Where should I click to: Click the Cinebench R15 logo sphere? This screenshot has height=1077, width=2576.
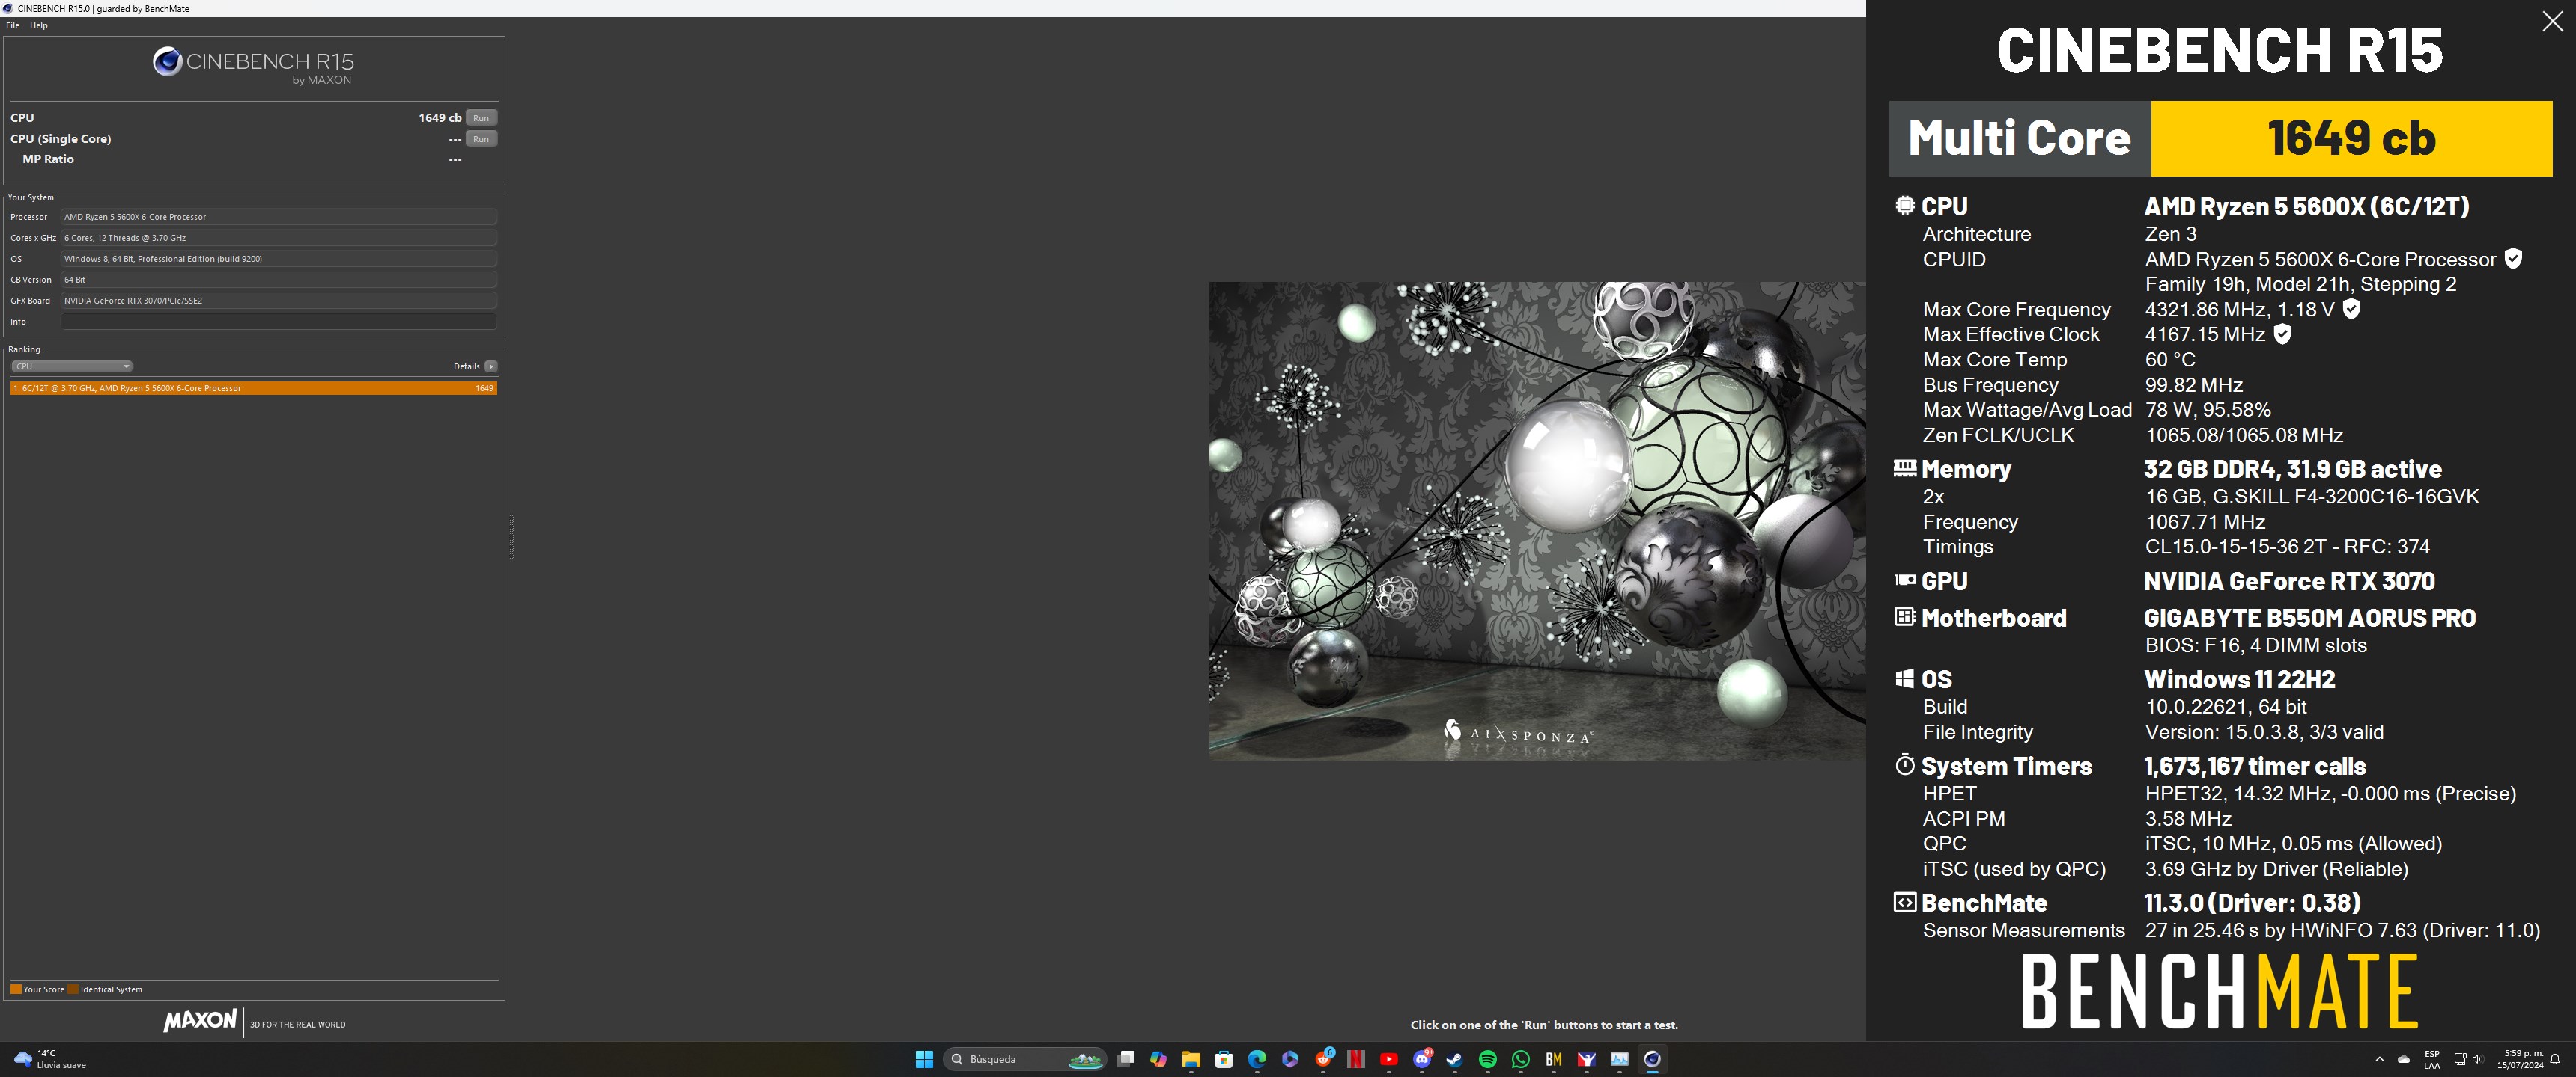[x=167, y=62]
